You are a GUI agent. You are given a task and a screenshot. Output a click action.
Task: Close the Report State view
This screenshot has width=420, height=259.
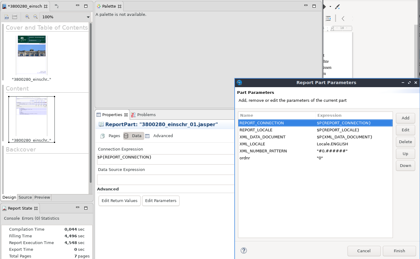coord(36,208)
